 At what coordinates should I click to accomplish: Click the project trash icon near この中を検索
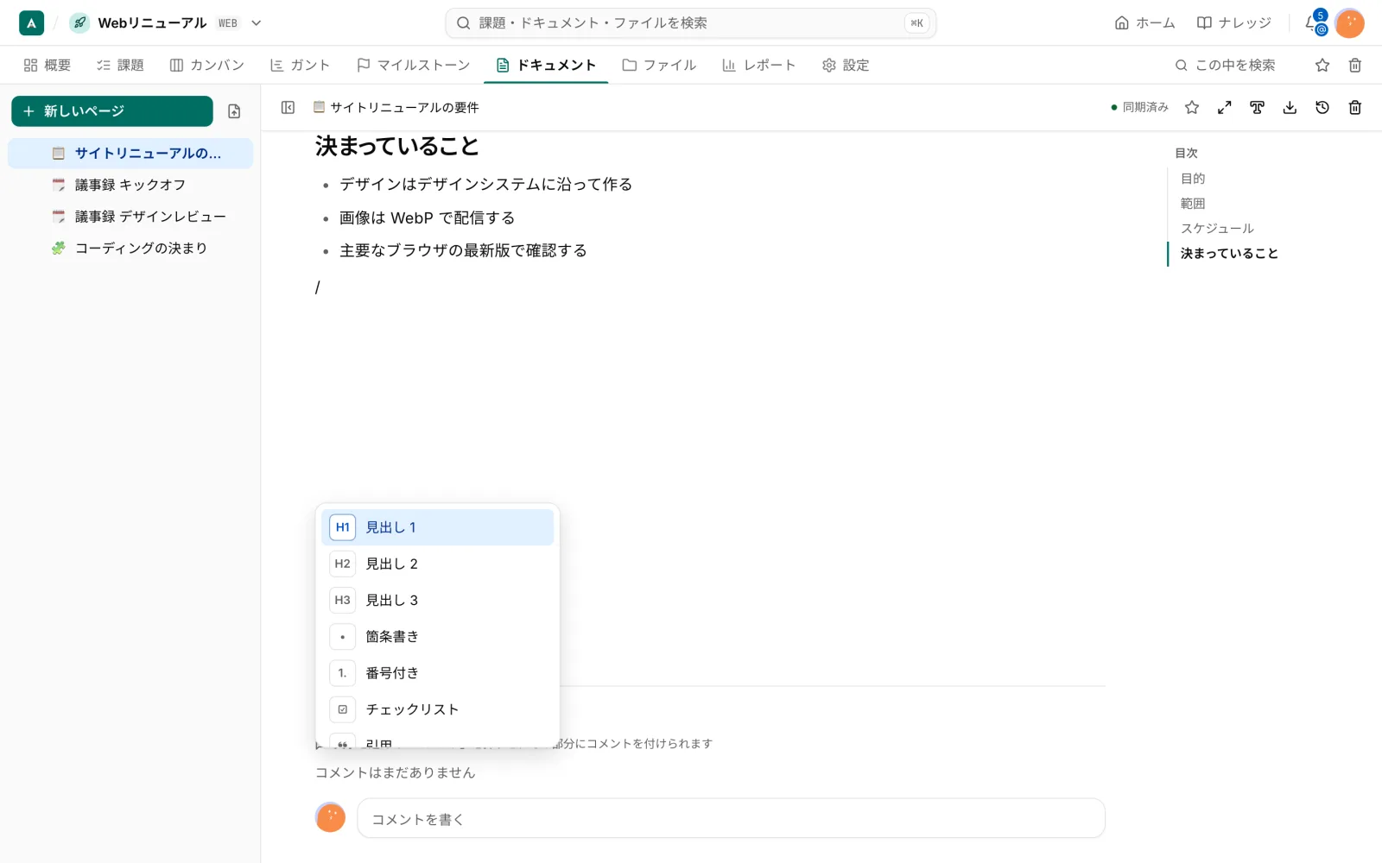point(1355,65)
